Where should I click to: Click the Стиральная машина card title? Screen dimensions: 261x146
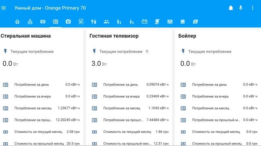tap(26, 36)
